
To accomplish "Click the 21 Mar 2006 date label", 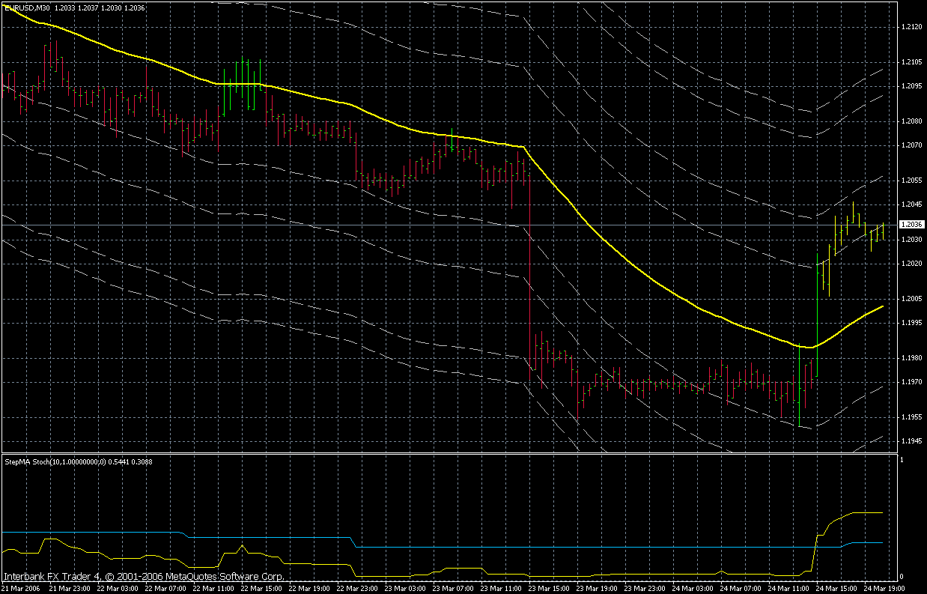I will [x=20, y=589].
